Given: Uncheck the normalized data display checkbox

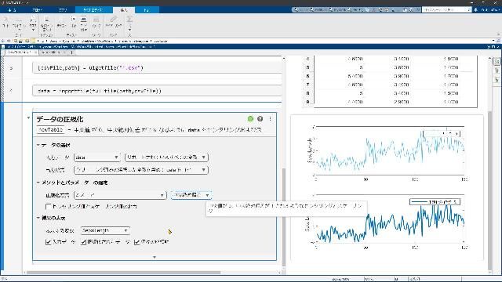Looking at the screenshot, I should [84, 242].
